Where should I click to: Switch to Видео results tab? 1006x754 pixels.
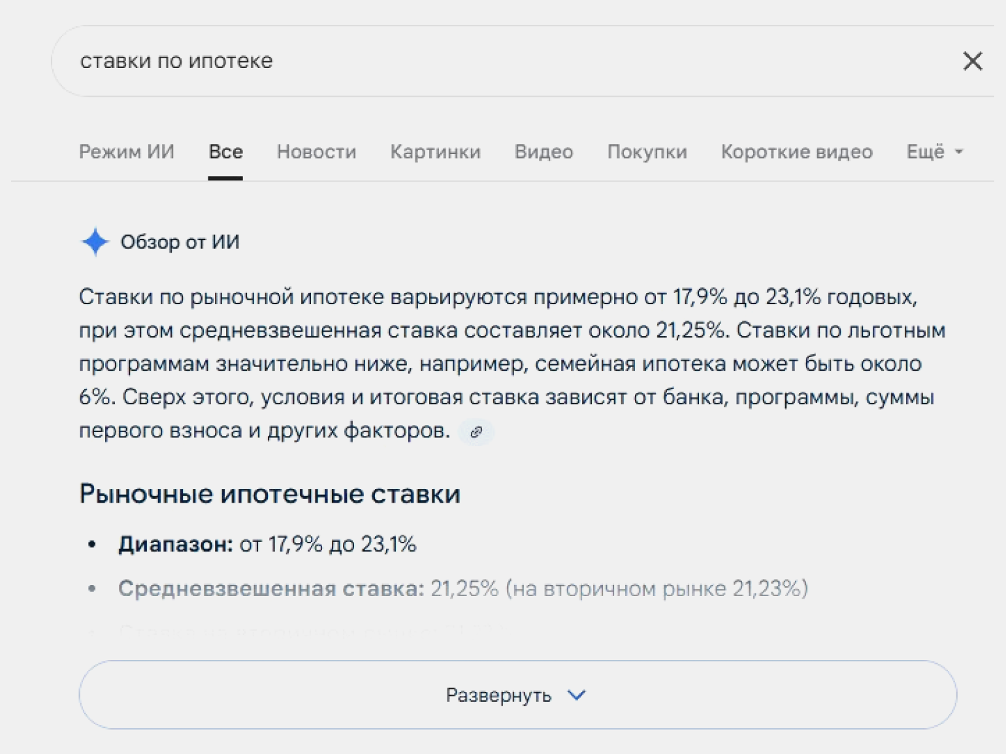544,152
